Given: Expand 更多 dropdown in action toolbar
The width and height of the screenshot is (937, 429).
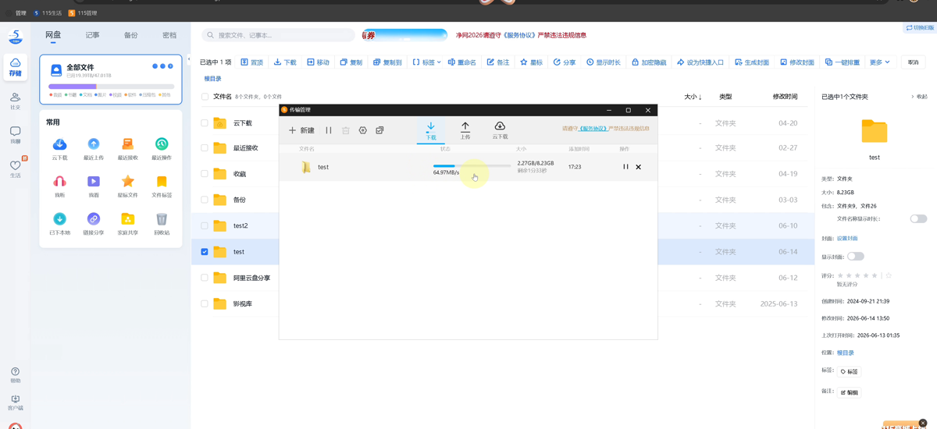Looking at the screenshot, I should click(880, 62).
